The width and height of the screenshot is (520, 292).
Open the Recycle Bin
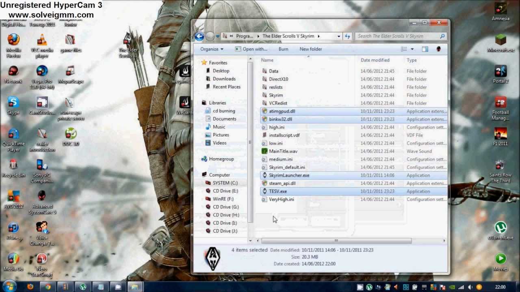[13, 168]
